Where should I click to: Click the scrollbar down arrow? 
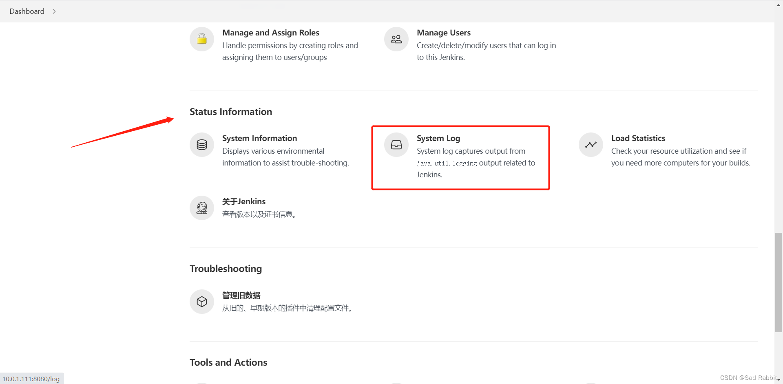tap(779, 380)
